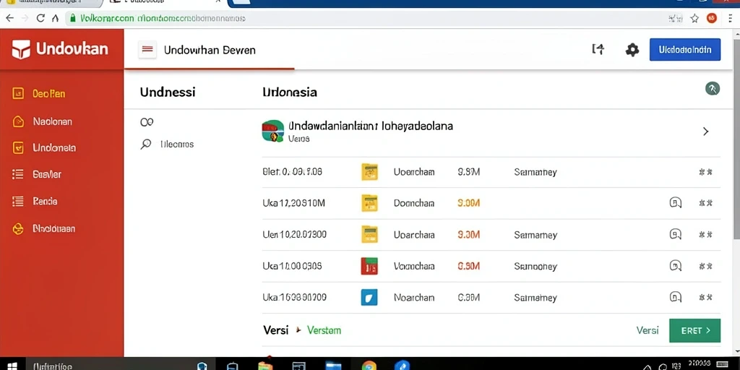Open Chrome from the taskbar
Screen dimensions: 740x370
pos(369,366)
